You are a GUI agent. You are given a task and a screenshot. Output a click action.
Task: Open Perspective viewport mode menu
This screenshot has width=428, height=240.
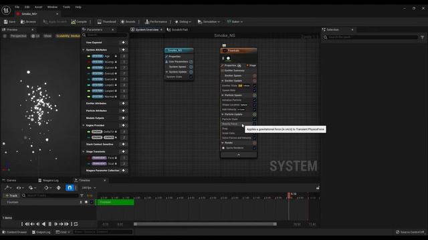tap(19, 36)
